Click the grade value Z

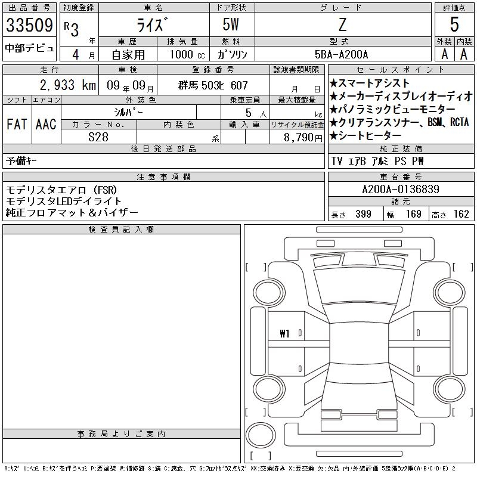tap(342, 24)
